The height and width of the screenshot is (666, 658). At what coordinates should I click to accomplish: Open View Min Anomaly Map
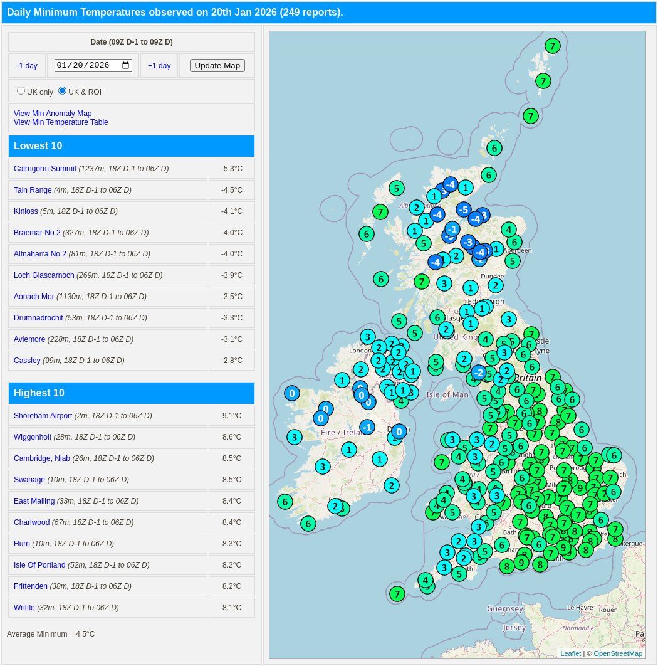[x=53, y=114]
